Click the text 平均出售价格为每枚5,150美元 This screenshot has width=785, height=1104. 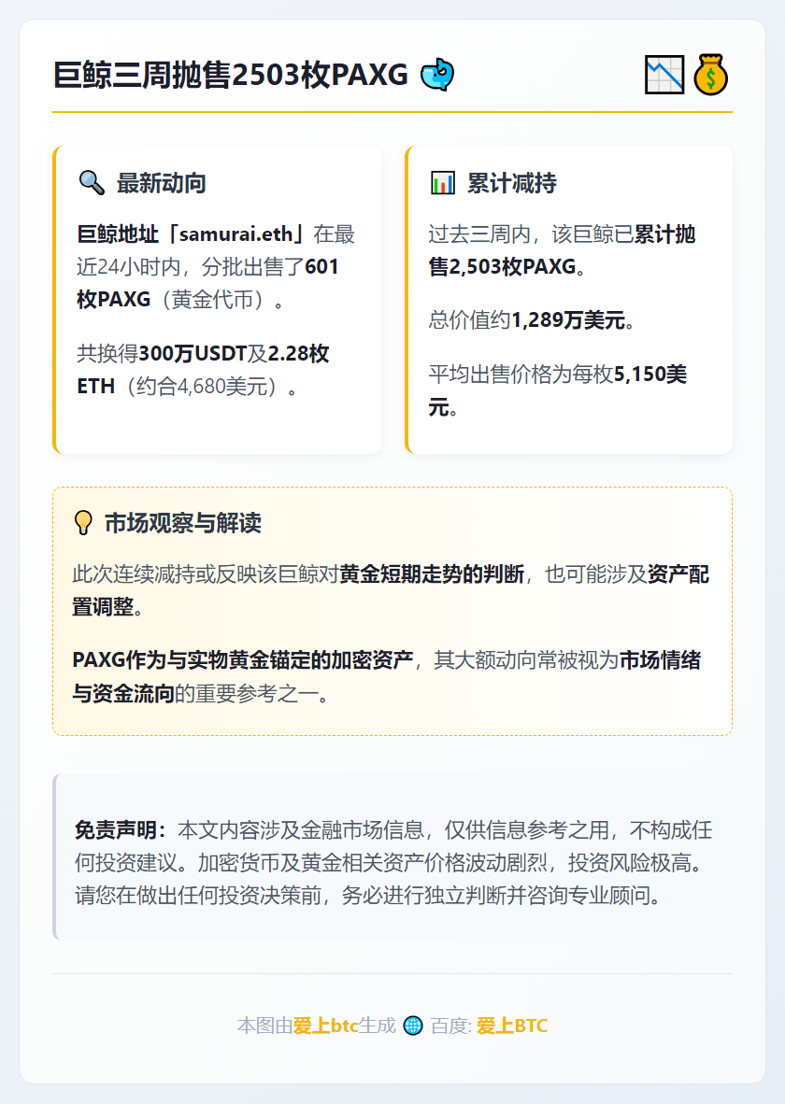click(557, 390)
